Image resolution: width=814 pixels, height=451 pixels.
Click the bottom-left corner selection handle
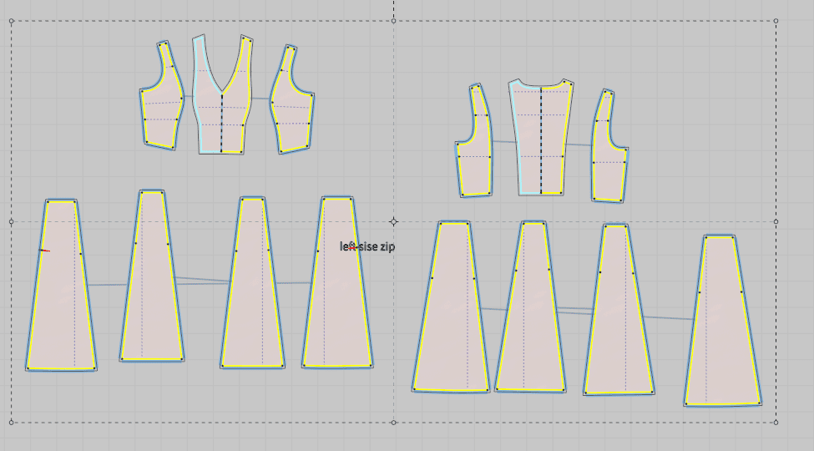click(x=12, y=422)
